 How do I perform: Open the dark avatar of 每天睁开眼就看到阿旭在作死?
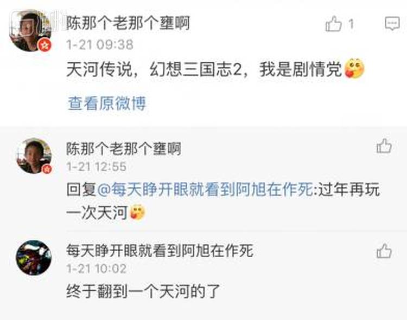click(x=34, y=258)
